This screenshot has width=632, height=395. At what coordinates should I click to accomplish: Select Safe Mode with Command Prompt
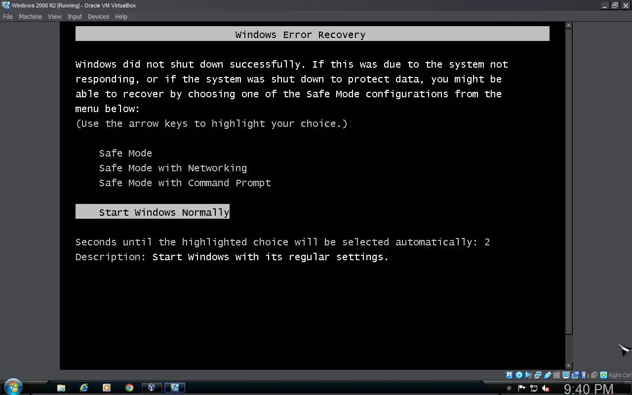[185, 183]
